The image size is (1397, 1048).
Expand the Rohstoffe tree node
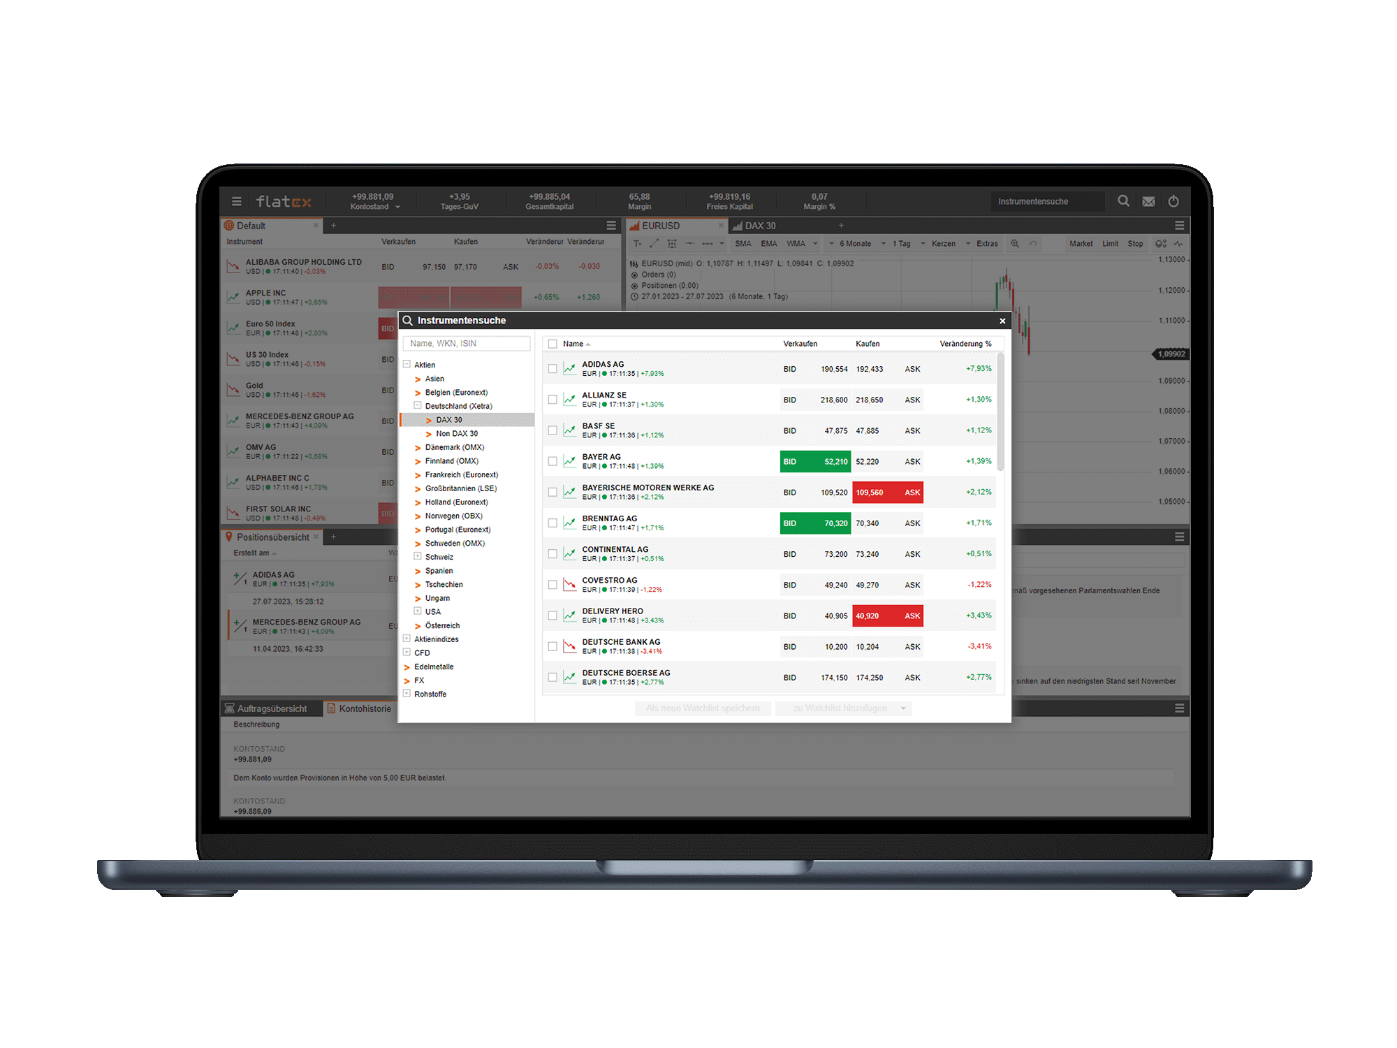tap(407, 693)
